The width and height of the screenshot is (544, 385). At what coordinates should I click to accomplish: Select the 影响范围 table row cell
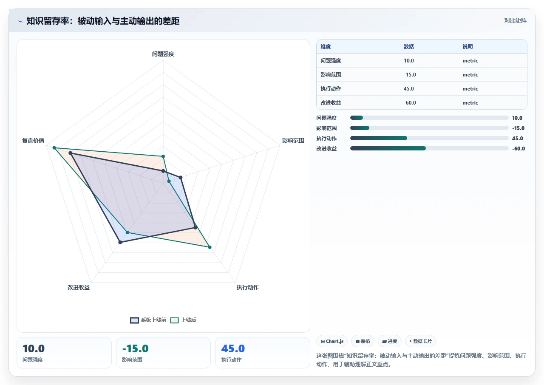(331, 75)
